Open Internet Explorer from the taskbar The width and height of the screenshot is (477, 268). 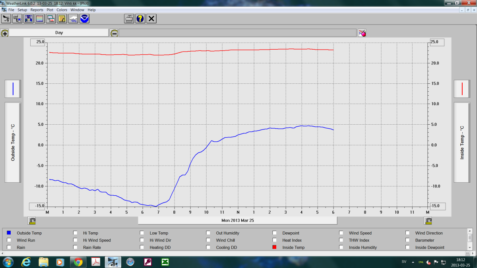26,262
